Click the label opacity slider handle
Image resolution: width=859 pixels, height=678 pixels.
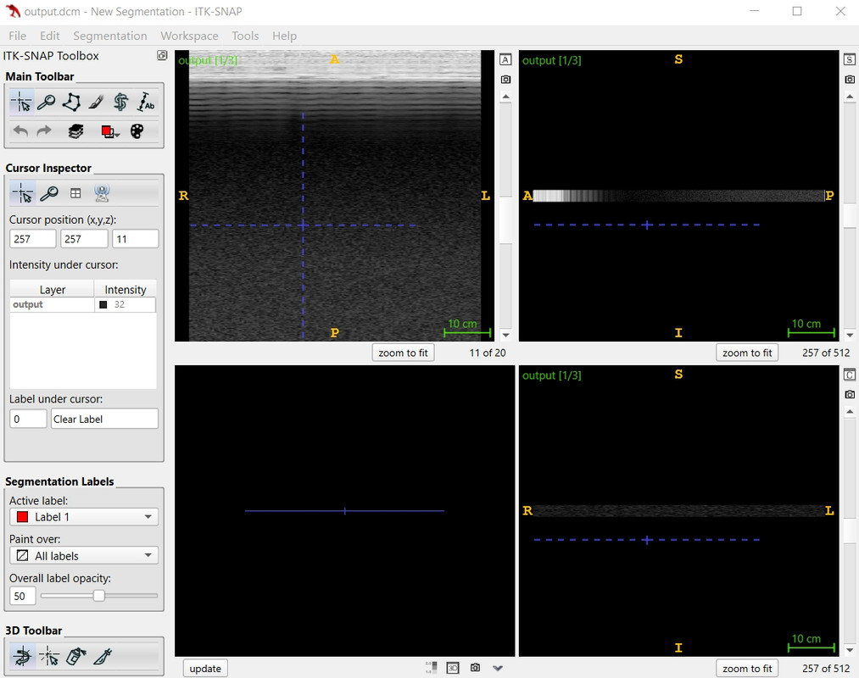98,595
